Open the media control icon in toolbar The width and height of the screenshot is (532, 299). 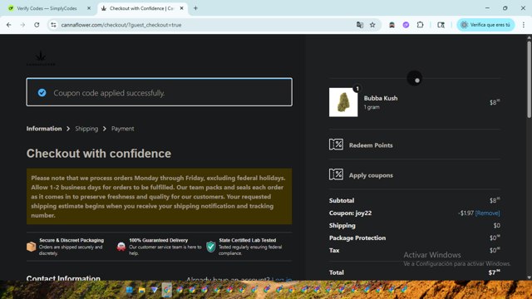(441, 25)
